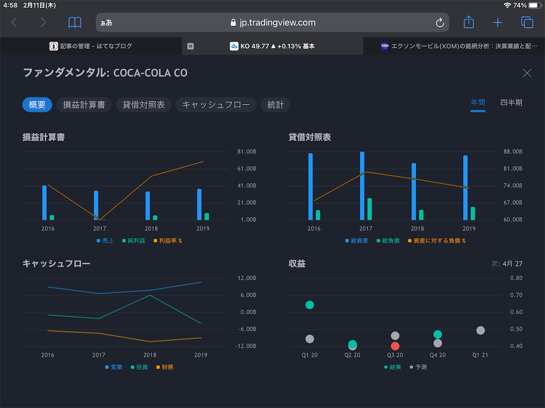Image resolution: width=545 pixels, height=408 pixels.
Task: Select the 概要 overview pill
Action: click(37, 105)
